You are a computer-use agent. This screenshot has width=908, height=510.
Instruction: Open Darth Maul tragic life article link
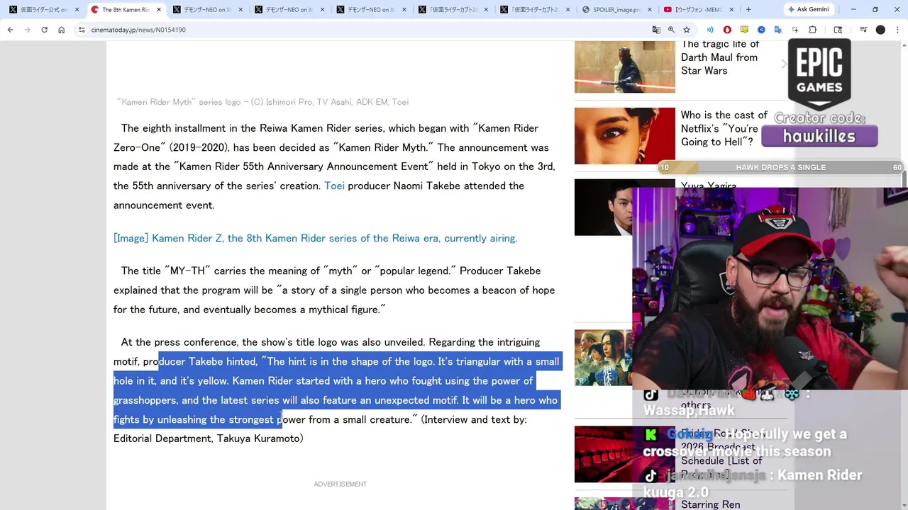pos(720,57)
